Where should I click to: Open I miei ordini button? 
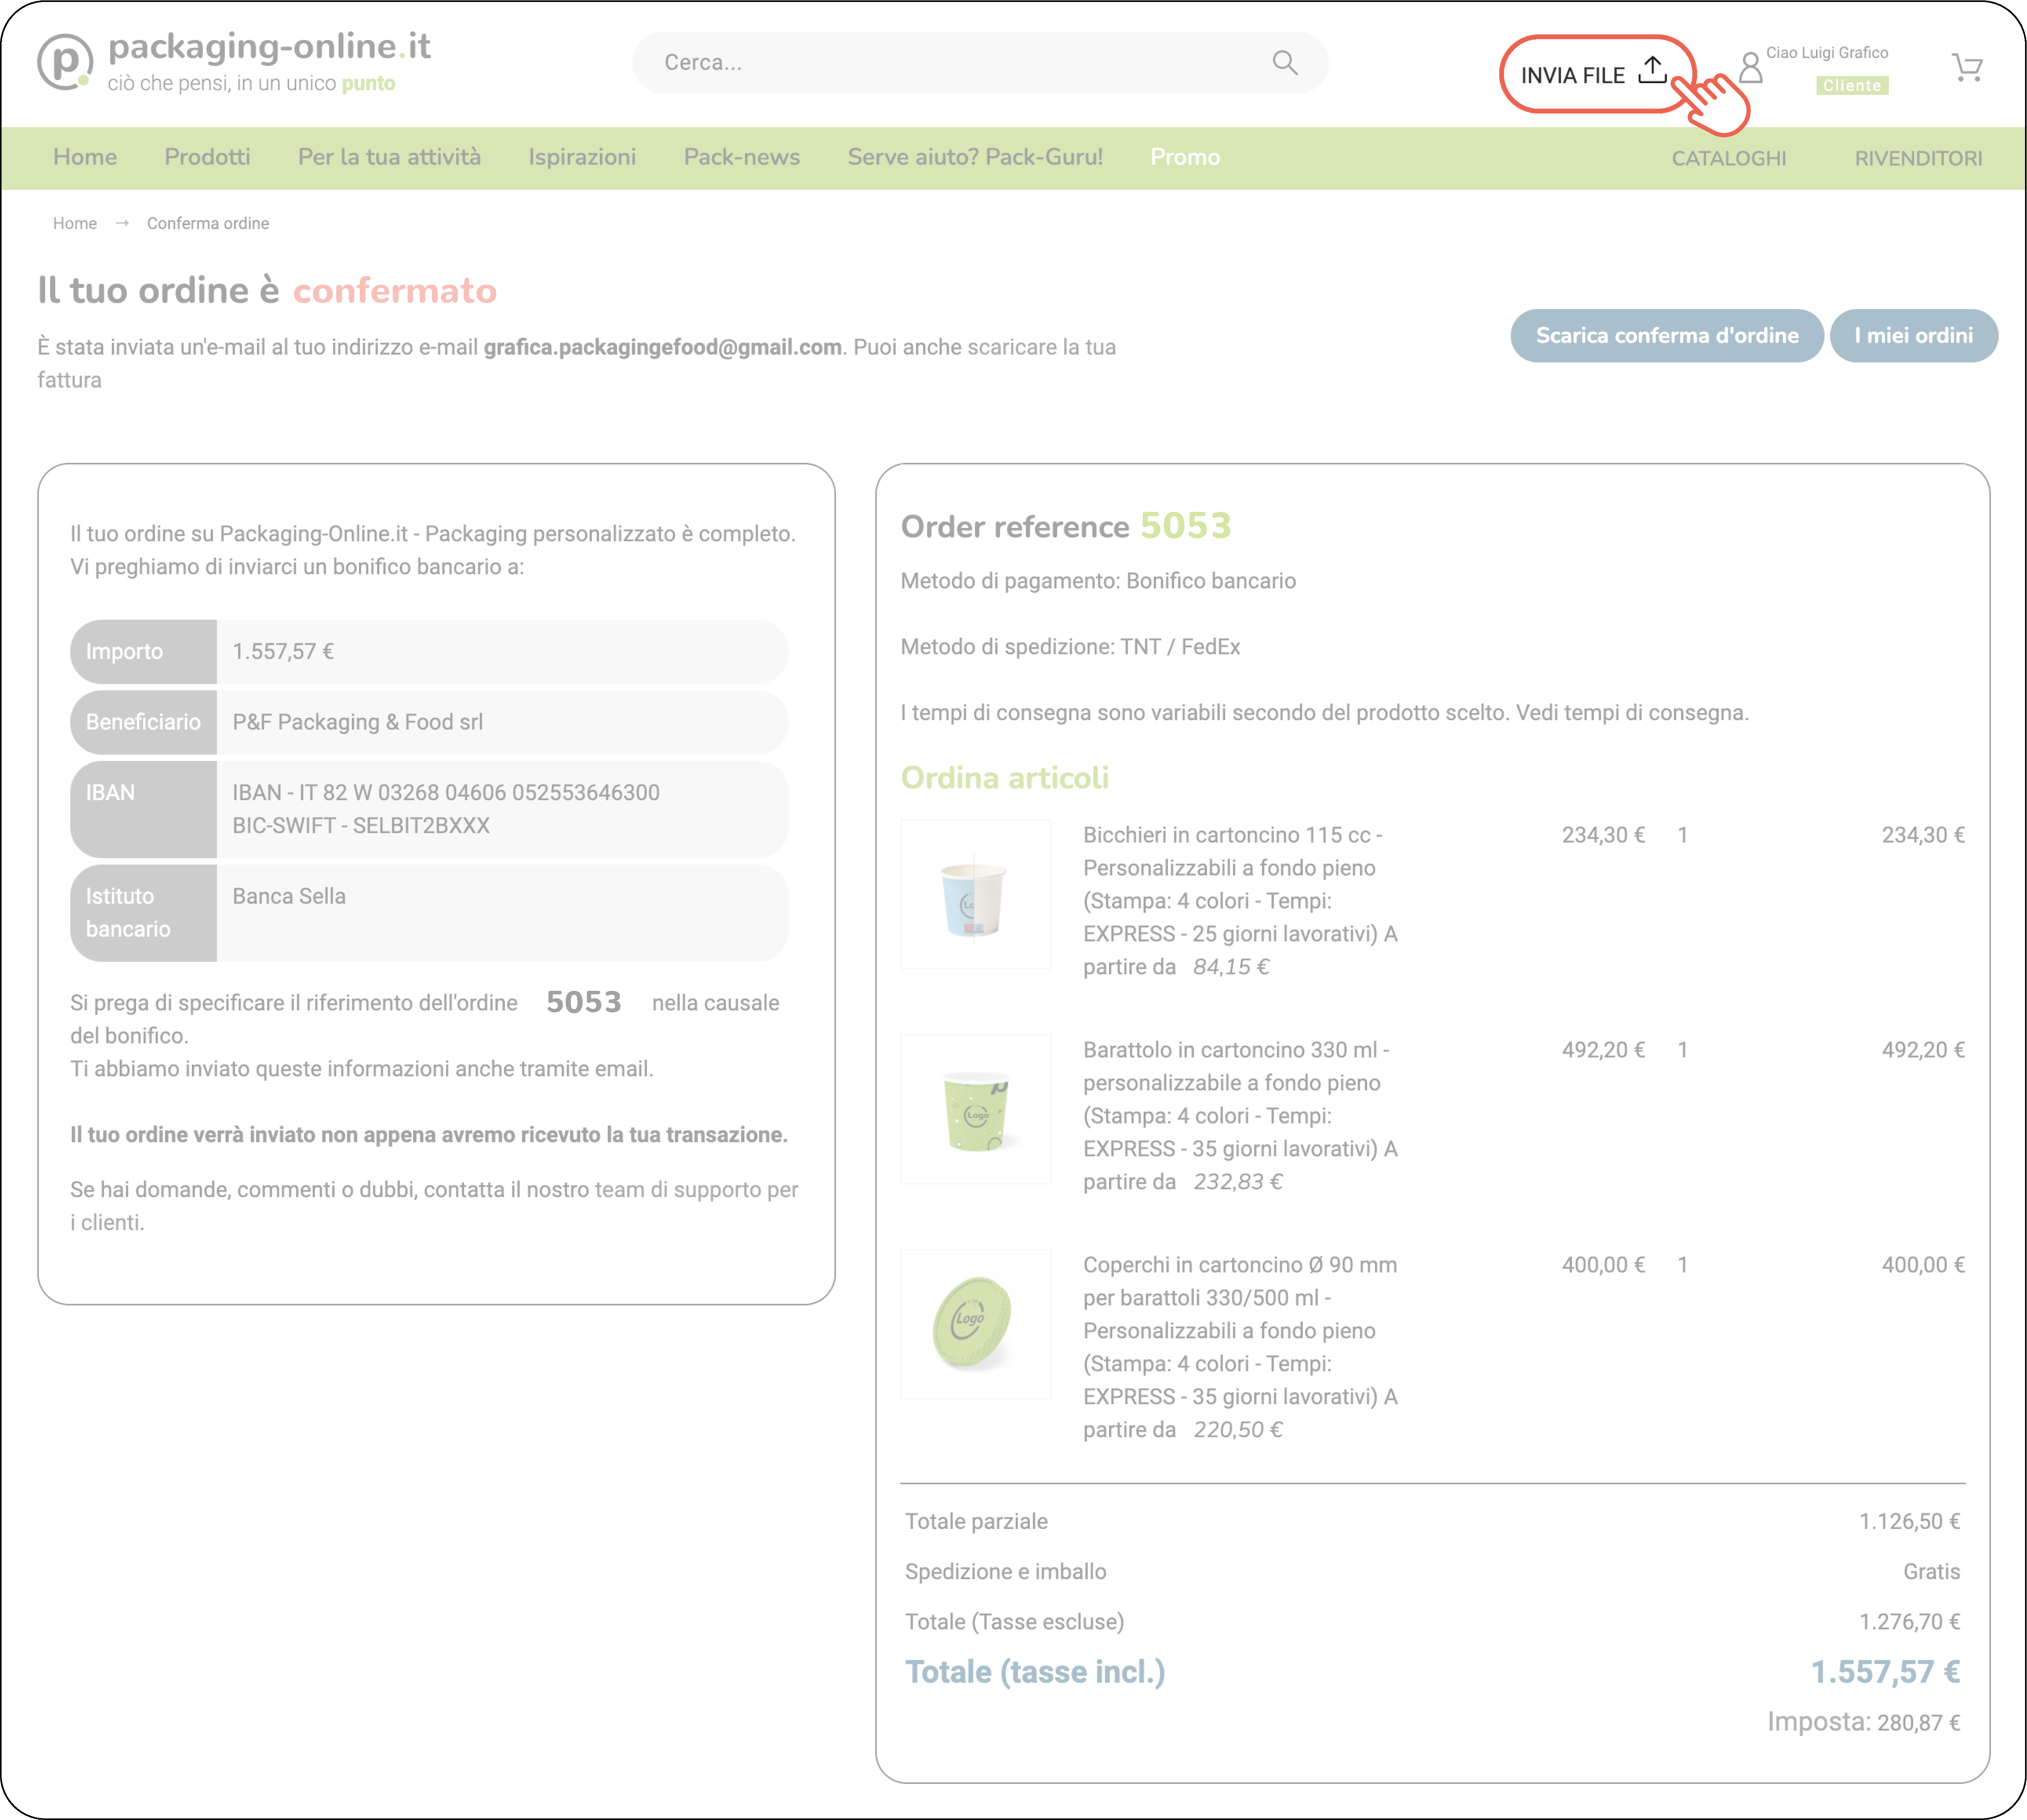point(1912,336)
